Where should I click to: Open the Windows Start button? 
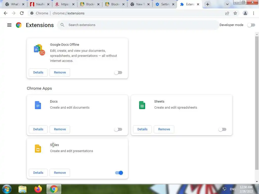pyautogui.click(x=7, y=189)
